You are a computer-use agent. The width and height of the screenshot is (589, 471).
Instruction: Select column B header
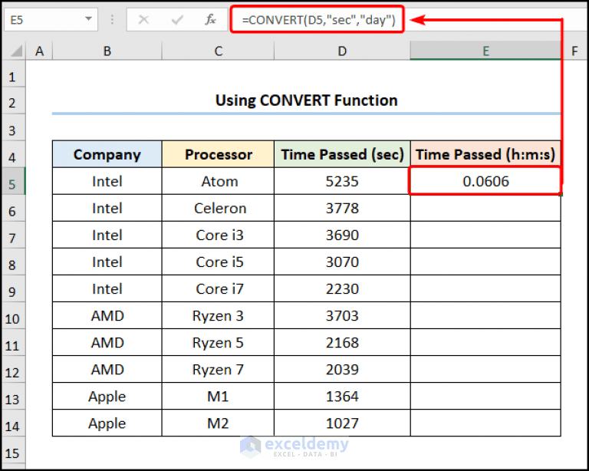click(107, 51)
